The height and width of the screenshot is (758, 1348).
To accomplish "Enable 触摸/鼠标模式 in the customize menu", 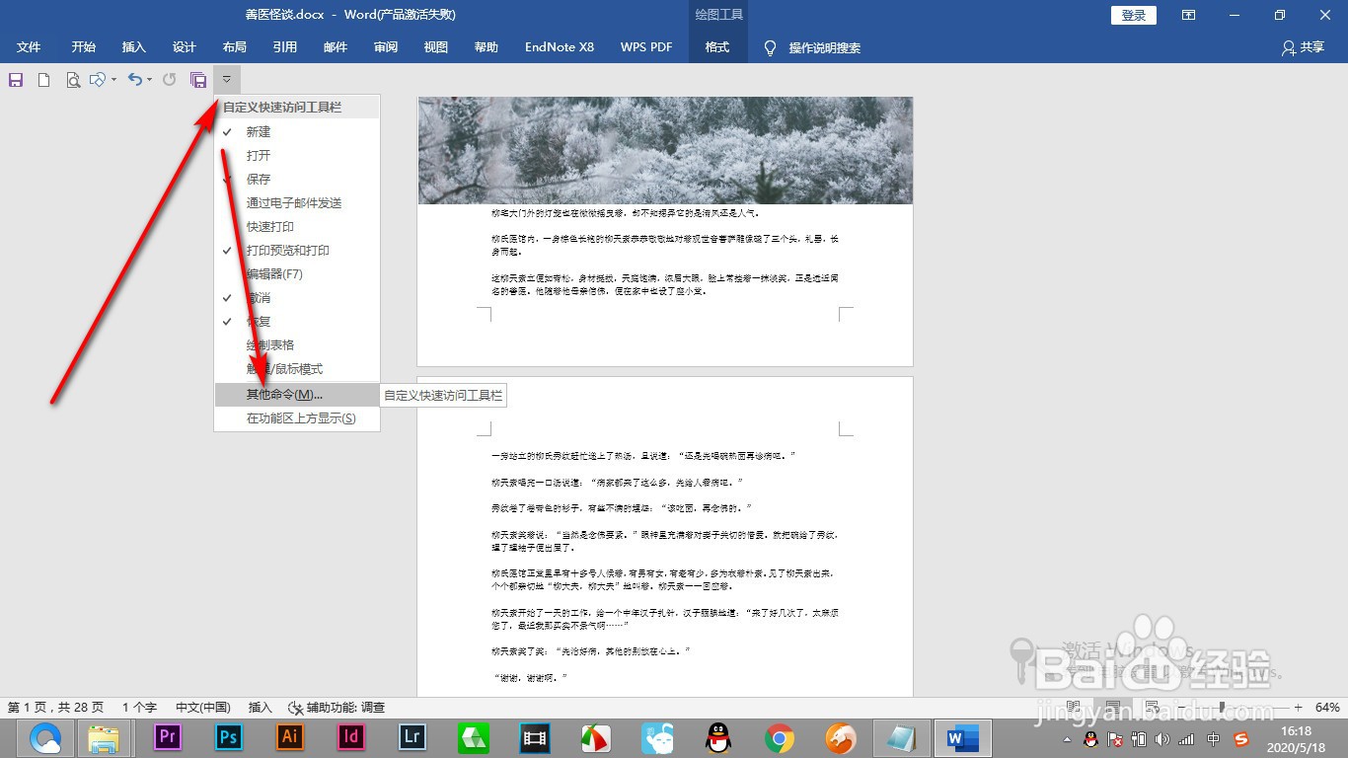I will (x=297, y=368).
